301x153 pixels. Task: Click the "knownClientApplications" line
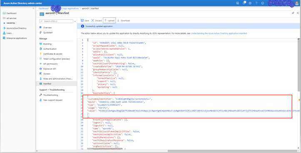click(x=110, y=119)
